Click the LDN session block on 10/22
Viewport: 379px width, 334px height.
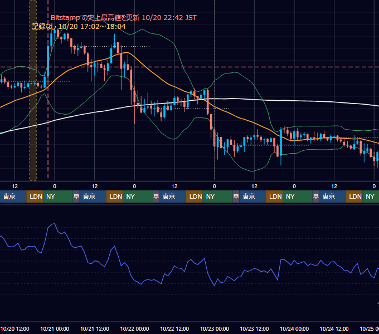(195, 197)
